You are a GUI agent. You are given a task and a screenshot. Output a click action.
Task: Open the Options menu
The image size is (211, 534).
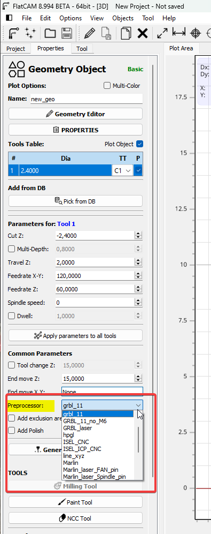click(71, 18)
